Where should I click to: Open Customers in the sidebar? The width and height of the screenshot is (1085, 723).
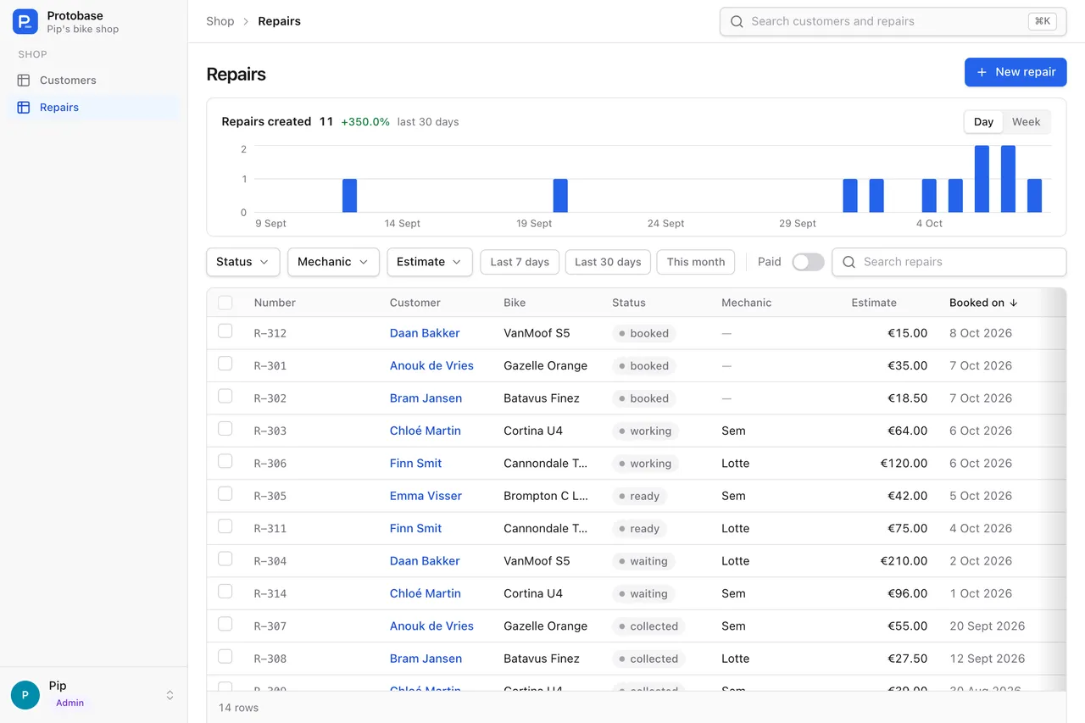point(93,81)
